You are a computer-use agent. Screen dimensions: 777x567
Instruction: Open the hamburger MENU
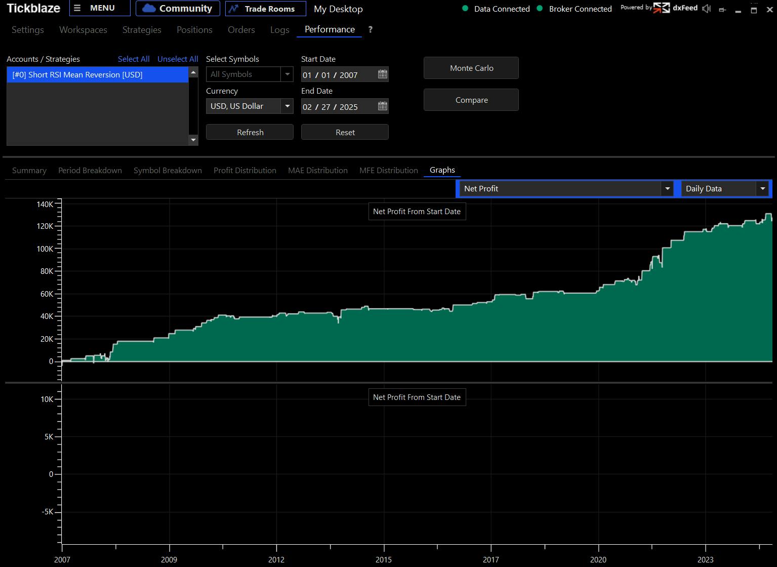pos(100,9)
